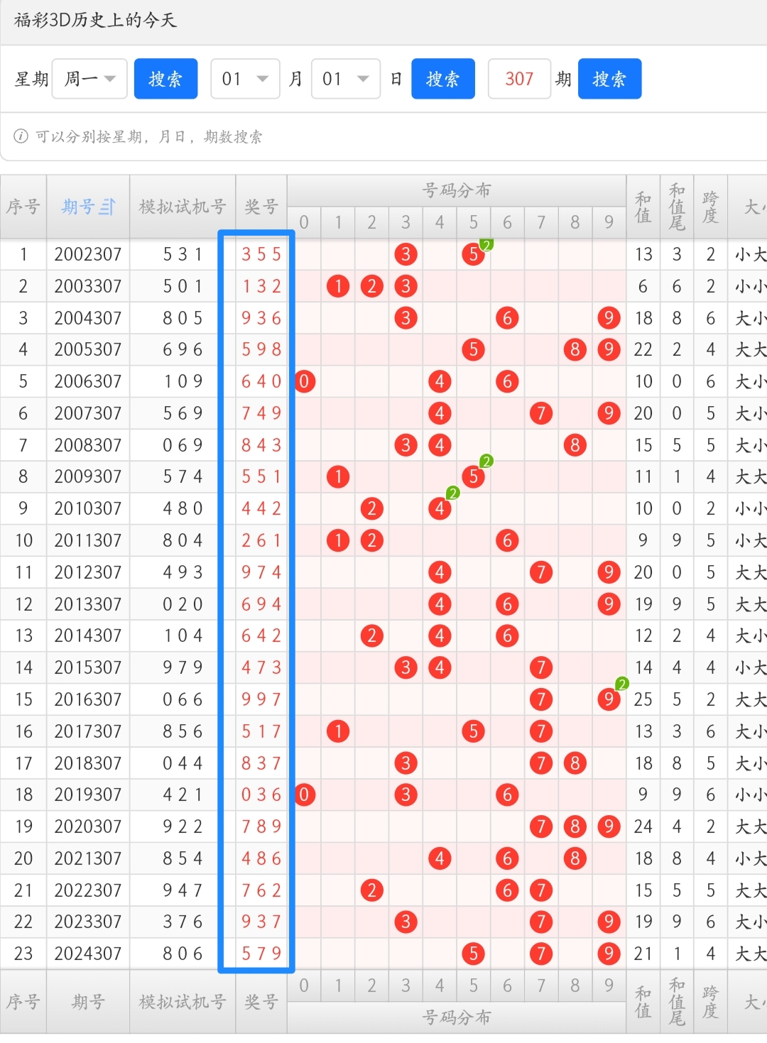Image resolution: width=767 pixels, height=1043 pixels.
Task: Click the bottom 号码分布 footer header
Action: coord(457,1017)
